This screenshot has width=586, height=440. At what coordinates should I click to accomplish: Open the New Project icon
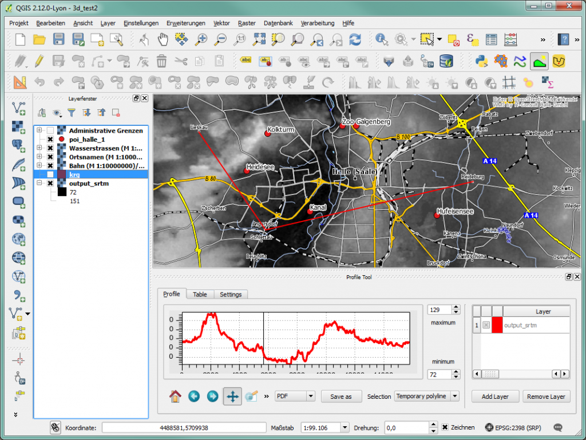(x=20, y=39)
